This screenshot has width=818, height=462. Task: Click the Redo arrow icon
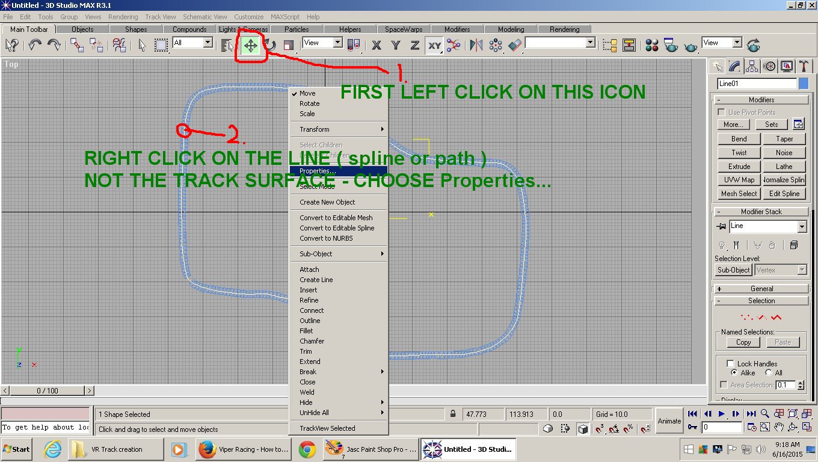point(54,45)
